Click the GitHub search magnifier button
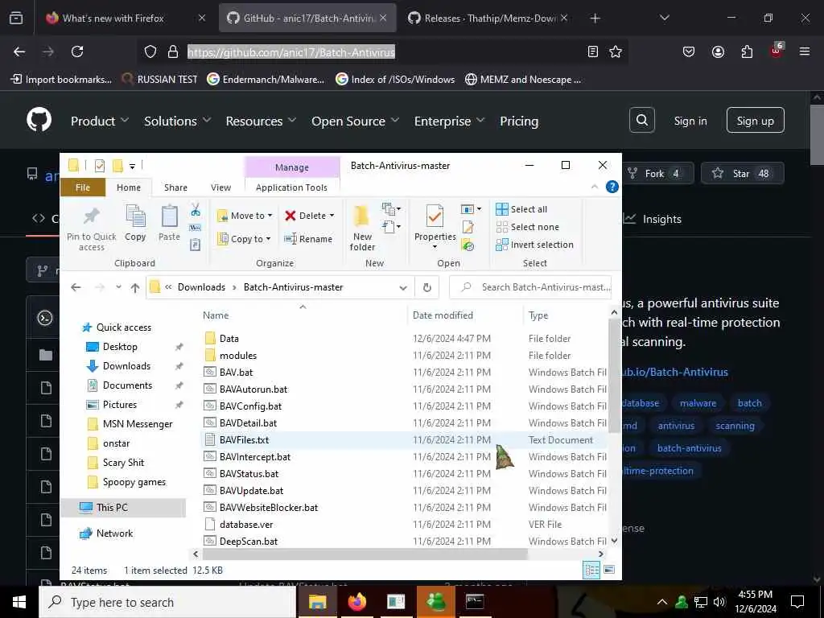This screenshot has width=824, height=618. 642,121
